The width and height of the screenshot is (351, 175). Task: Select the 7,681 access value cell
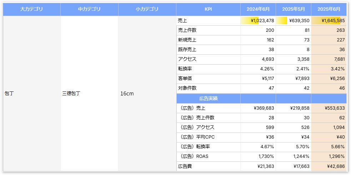coord(329,59)
